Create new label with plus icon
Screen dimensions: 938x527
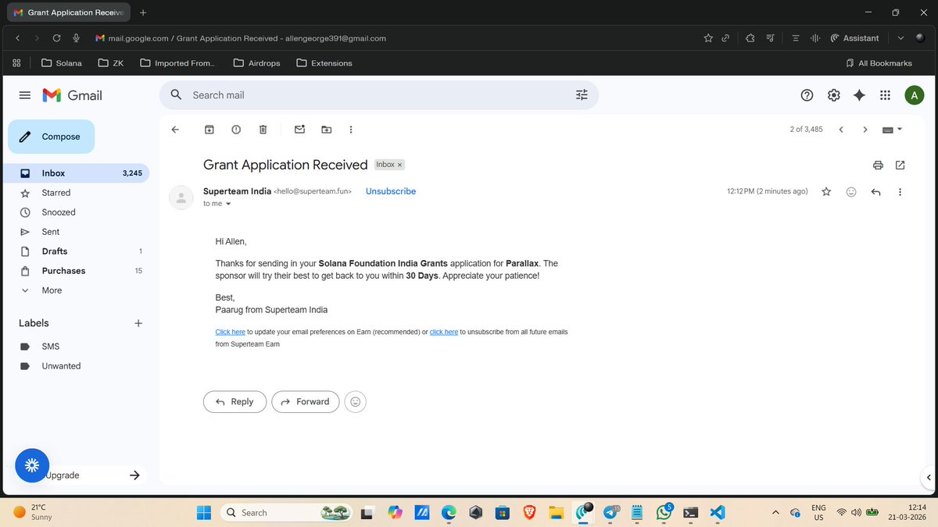coord(138,323)
